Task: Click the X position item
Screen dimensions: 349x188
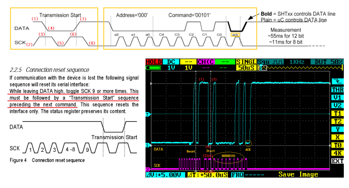Action: click(338, 137)
